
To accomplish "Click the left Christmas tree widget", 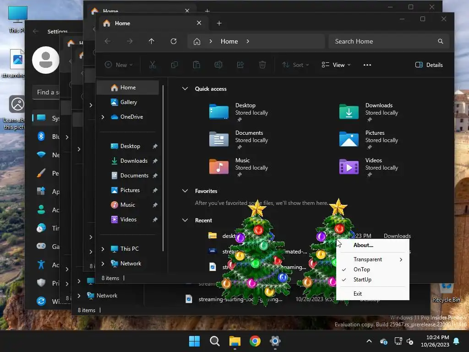I will click(255, 253).
